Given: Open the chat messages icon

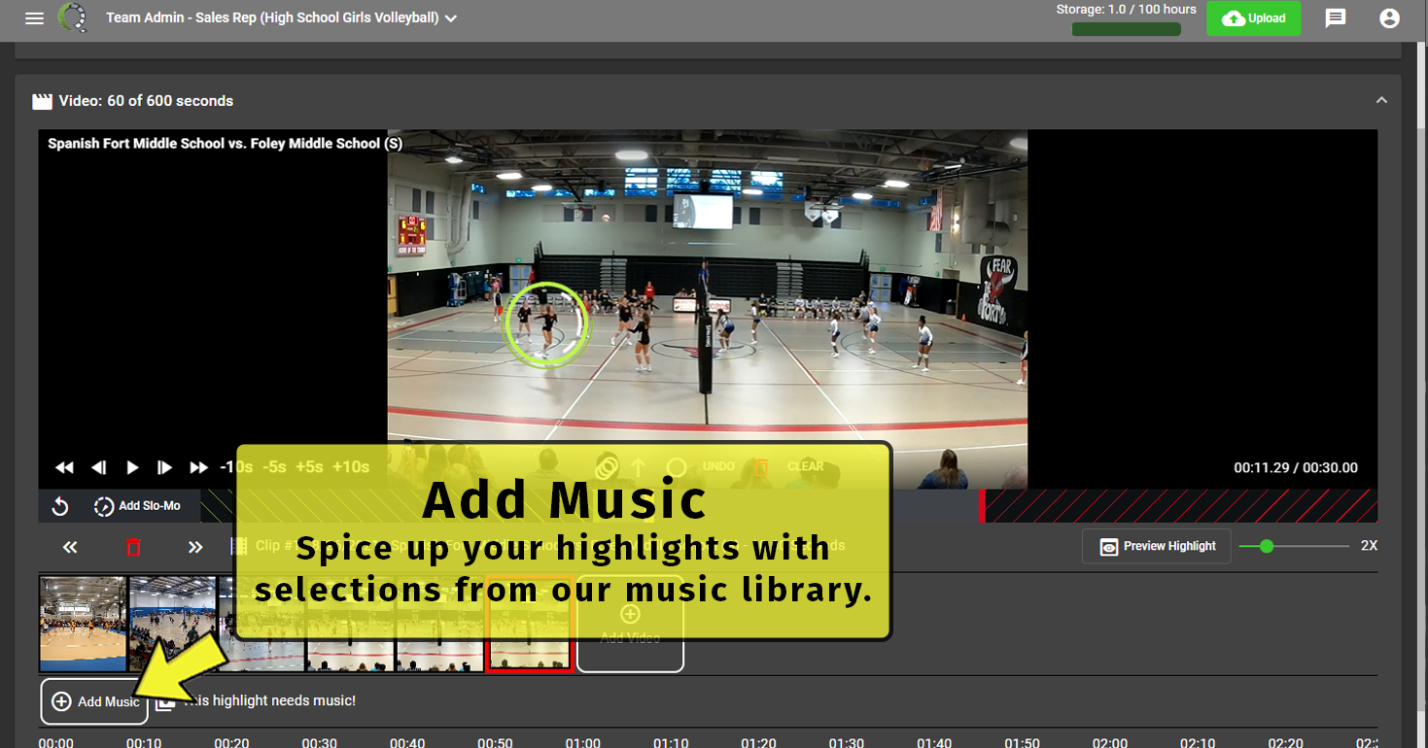Looking at the screenshot, I should click(1336, 18).
